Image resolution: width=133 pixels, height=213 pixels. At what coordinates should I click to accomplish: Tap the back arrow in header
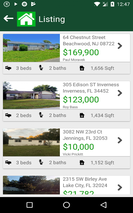coord(8,19)
